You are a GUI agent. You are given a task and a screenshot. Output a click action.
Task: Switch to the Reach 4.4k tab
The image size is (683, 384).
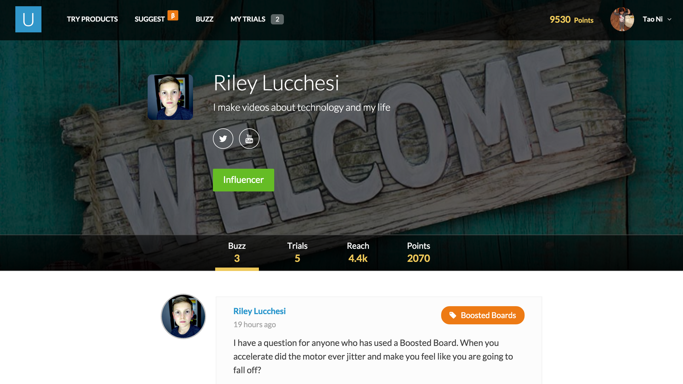(x=358, y=252)
